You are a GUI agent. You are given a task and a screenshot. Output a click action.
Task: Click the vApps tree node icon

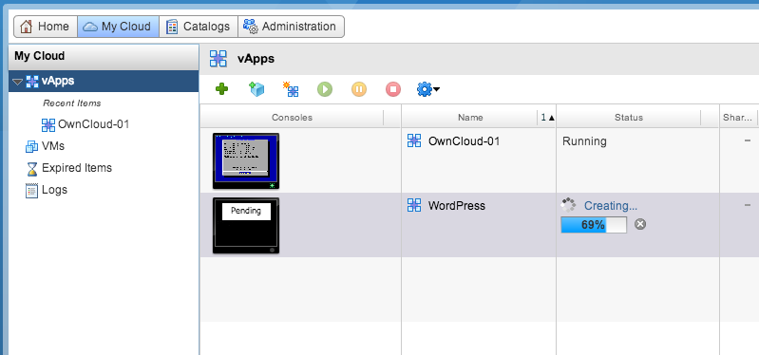coord(32,82)
